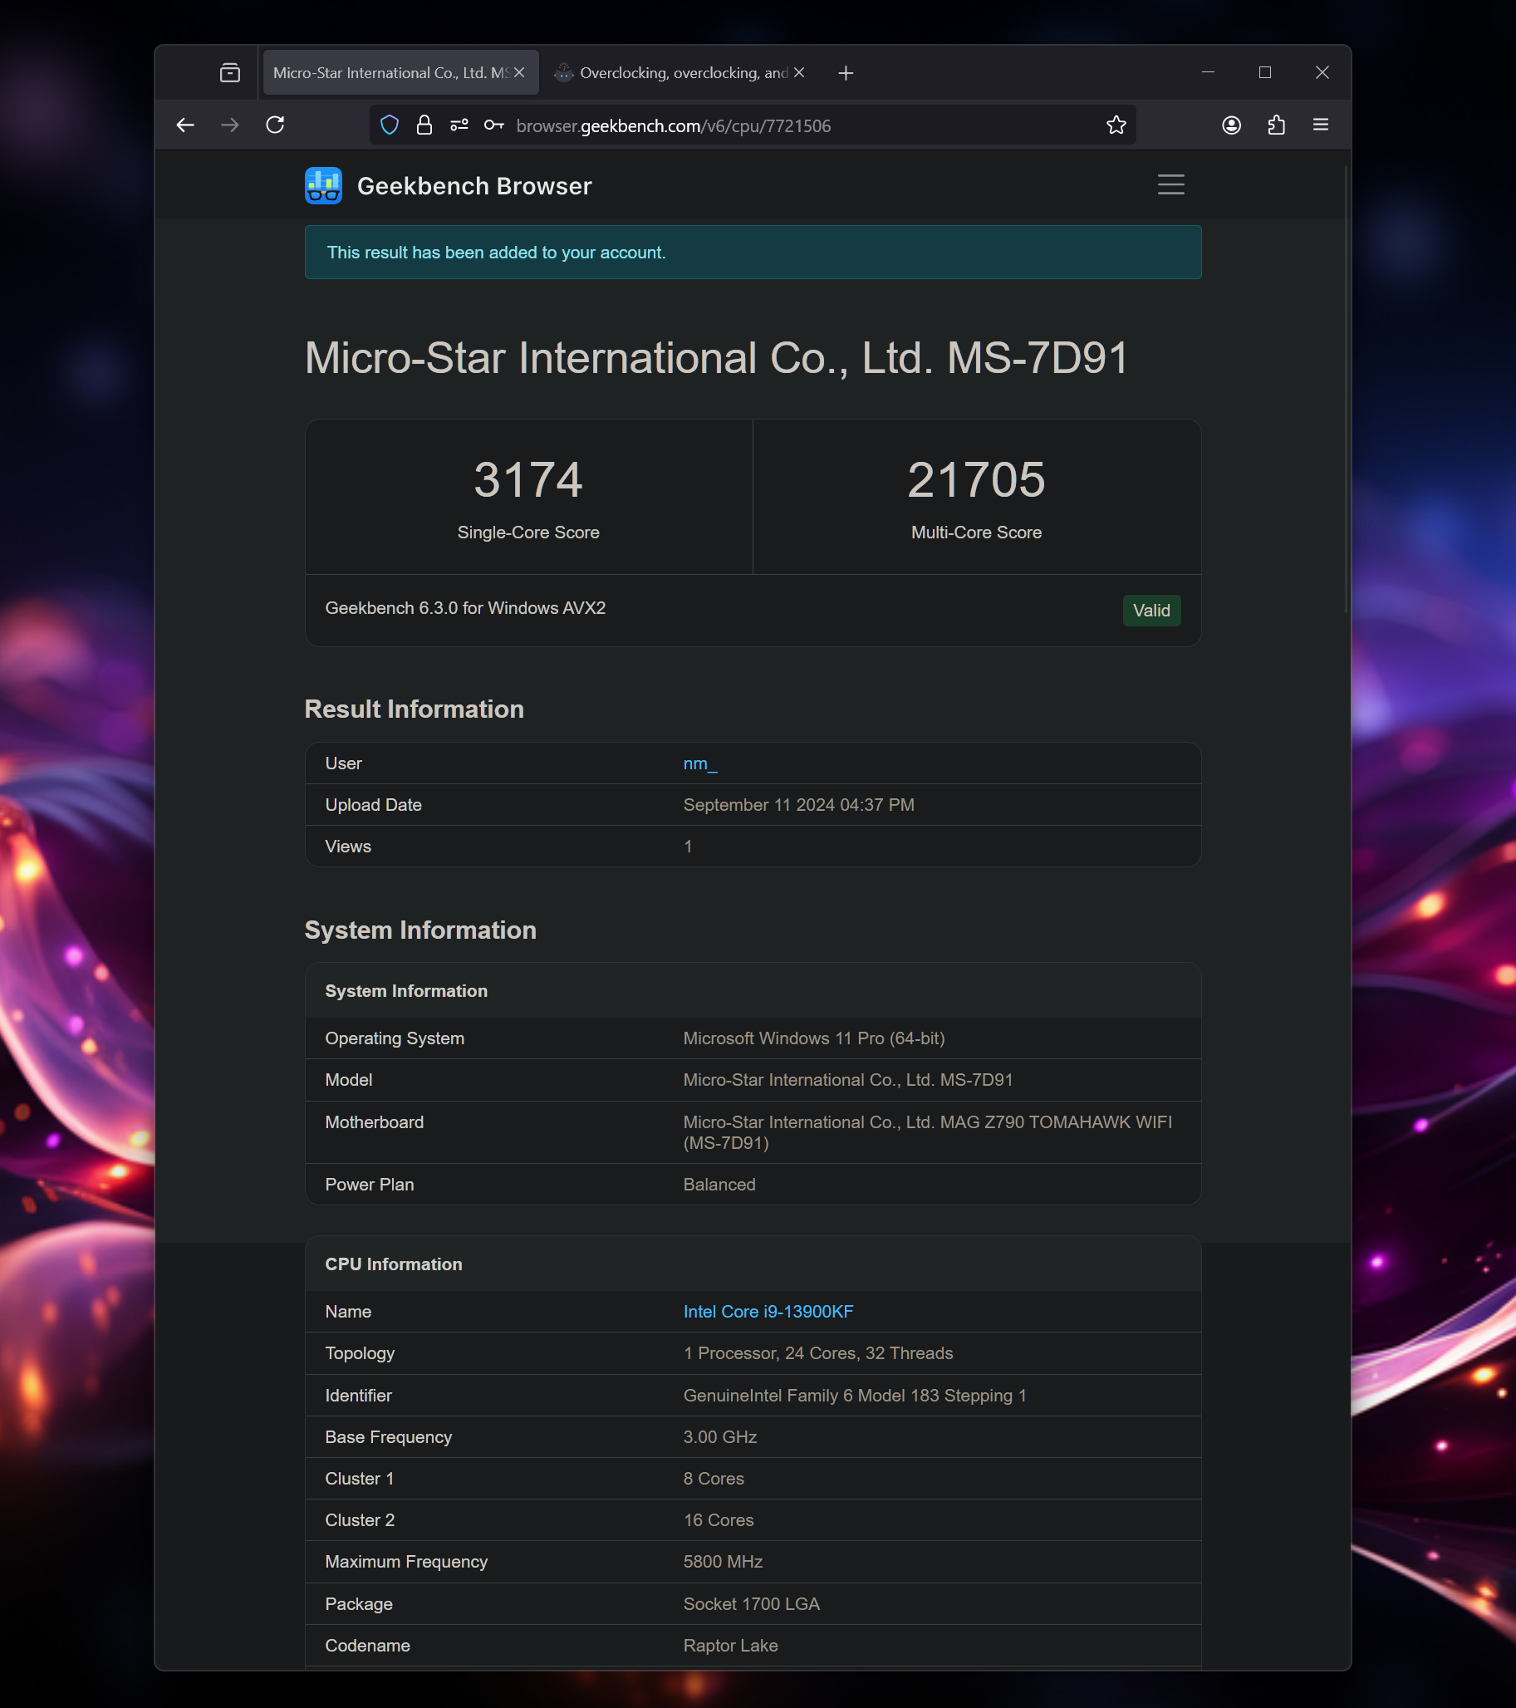Reload the Geekbench page
Viewport: 1516px width, 1708px height.
coord(275,125)
